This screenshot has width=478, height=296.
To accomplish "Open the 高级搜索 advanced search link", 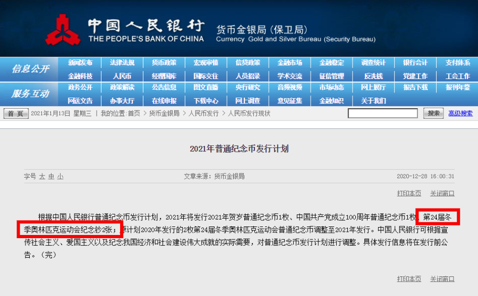I will 460,114.
